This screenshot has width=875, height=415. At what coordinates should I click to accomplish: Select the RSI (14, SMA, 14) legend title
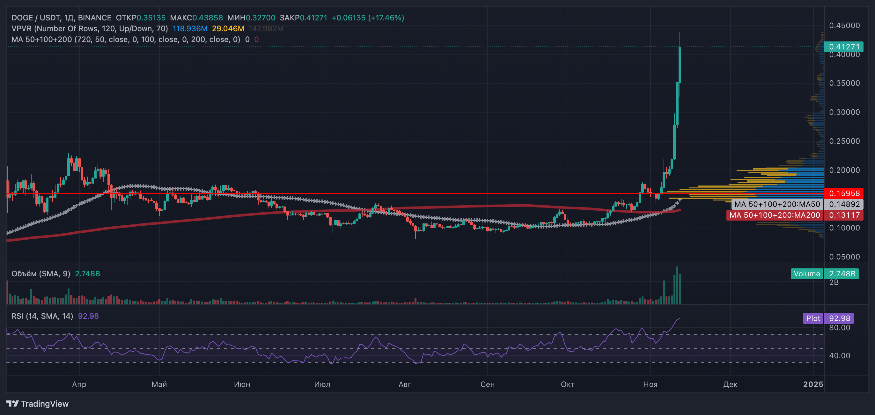click(x=42, y=316)
